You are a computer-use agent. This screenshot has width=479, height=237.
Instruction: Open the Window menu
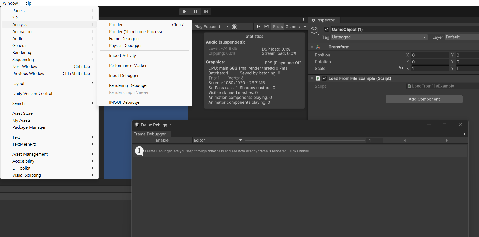pos(10,3)
